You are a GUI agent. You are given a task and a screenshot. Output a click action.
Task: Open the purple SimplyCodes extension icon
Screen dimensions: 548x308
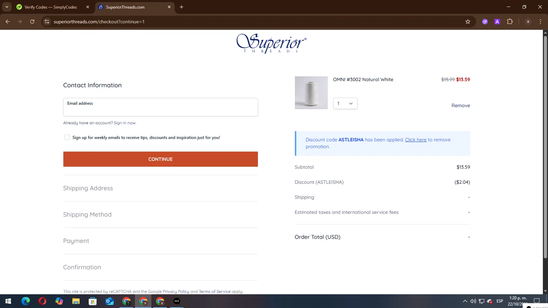pos(485,22)
